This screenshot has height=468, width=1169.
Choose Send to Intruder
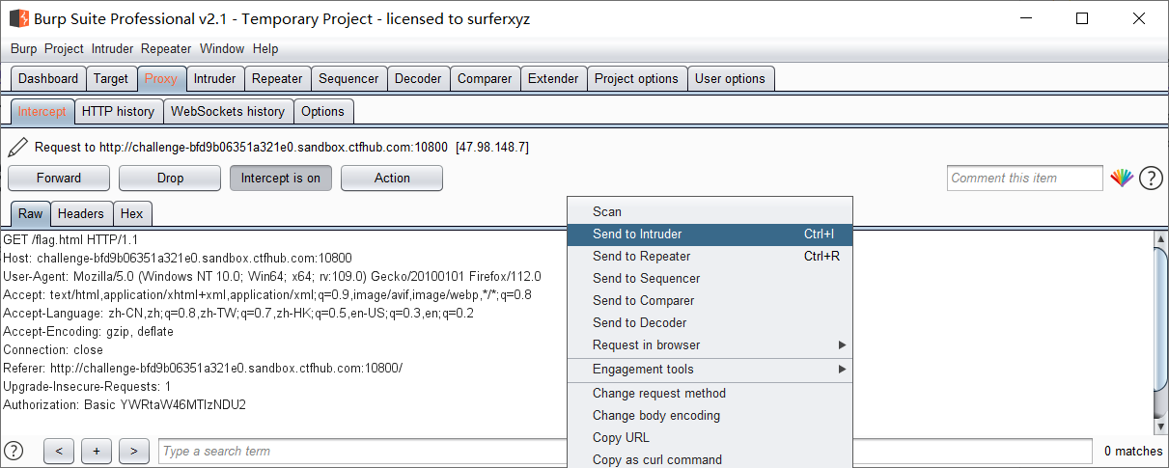click(710, 234)
